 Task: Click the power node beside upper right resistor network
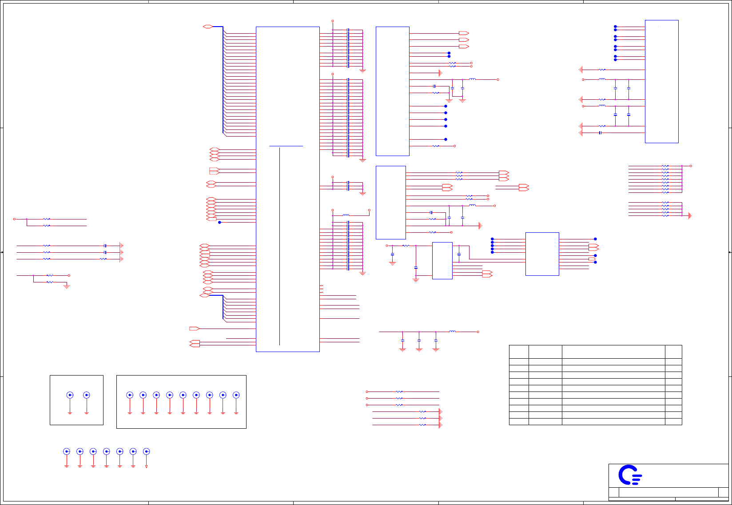click(691, 166)
